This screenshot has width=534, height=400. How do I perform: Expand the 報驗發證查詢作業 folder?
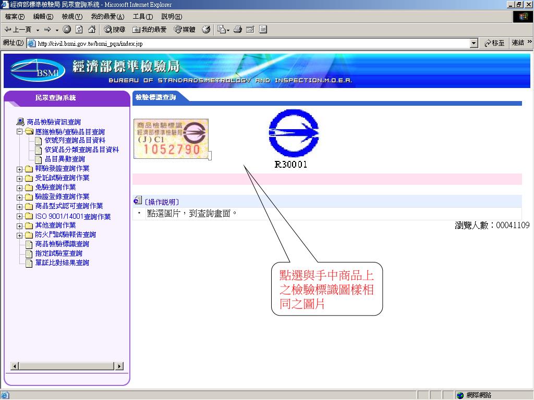pyautogui.click(x=19, y=169)
